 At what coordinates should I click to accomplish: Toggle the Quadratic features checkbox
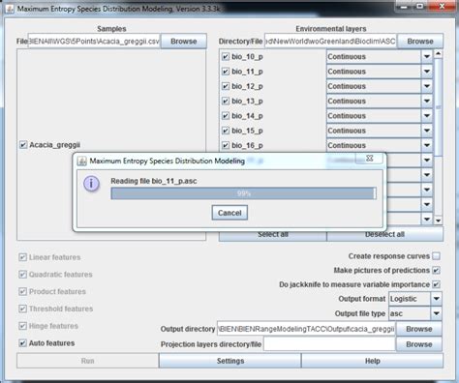coord(22,275)
